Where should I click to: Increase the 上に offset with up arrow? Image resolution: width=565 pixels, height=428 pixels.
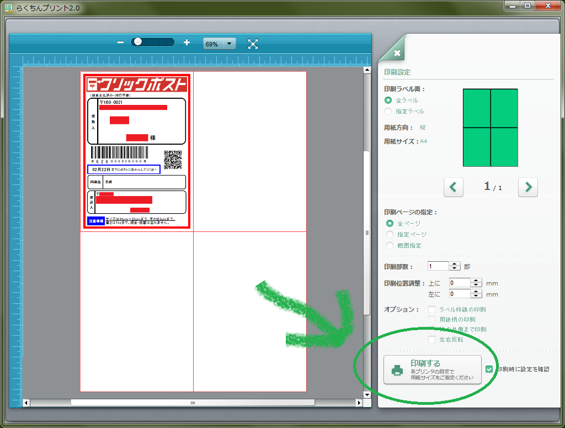(476, 281)
